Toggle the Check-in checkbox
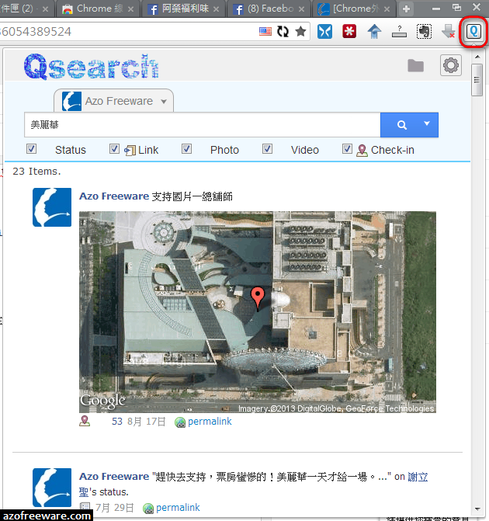This screenshot has width=489, height=521. [x=347, y=149]
